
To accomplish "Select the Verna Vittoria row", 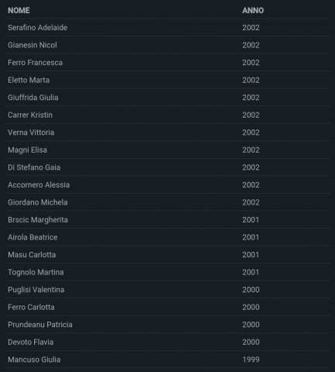I will pos(168,133).
